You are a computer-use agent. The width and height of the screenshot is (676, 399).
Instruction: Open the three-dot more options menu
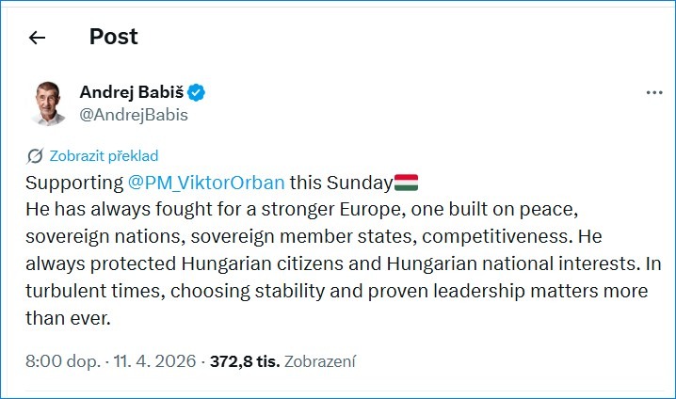(x=654, y=93)
